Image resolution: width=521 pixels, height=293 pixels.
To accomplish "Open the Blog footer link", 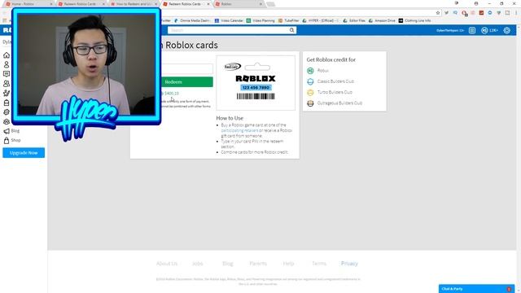I will tap(228, 264).
